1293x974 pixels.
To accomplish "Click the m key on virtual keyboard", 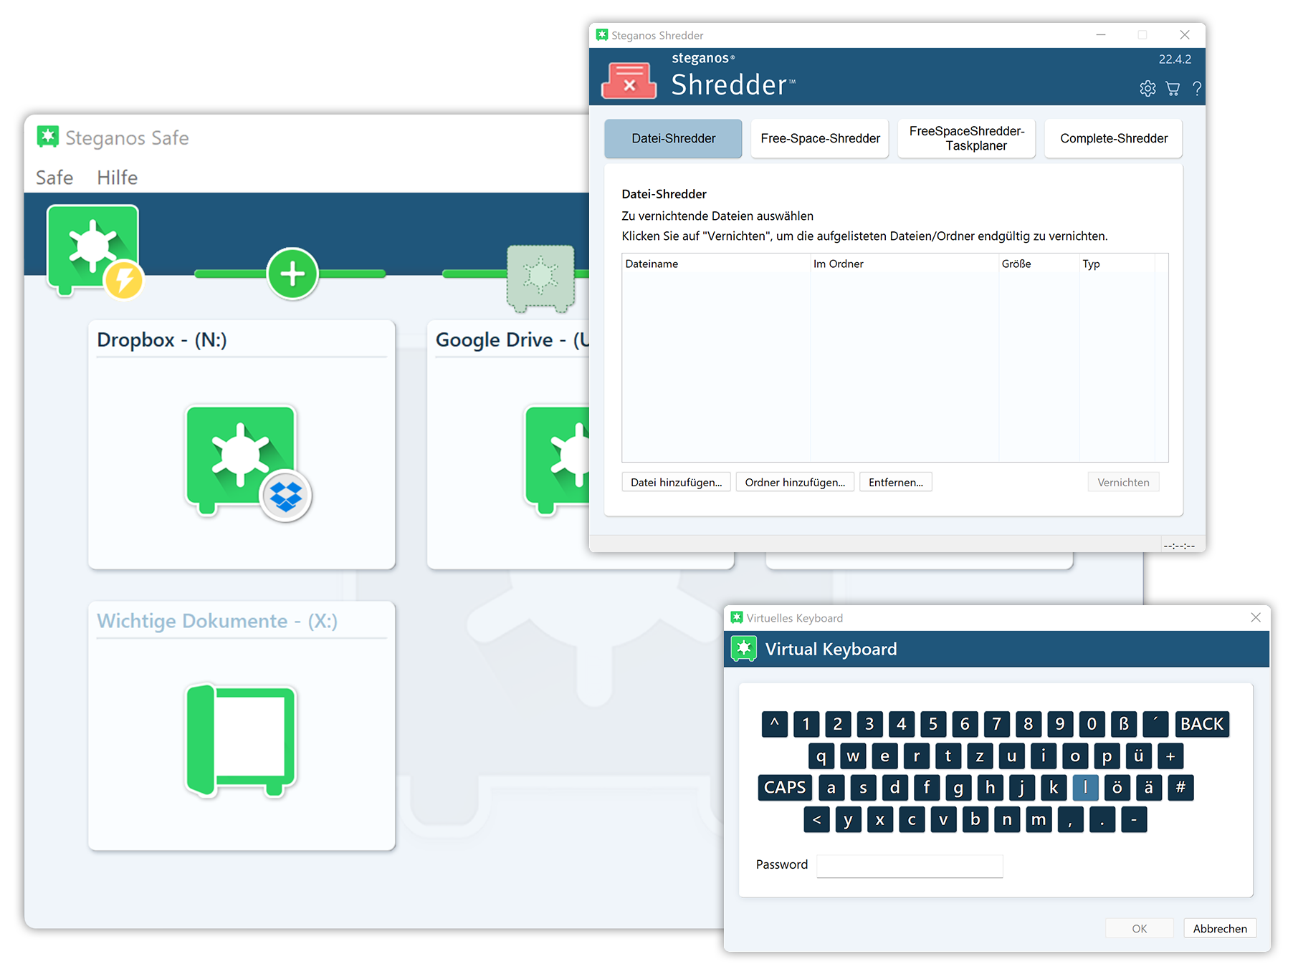I will point(1039,819).
